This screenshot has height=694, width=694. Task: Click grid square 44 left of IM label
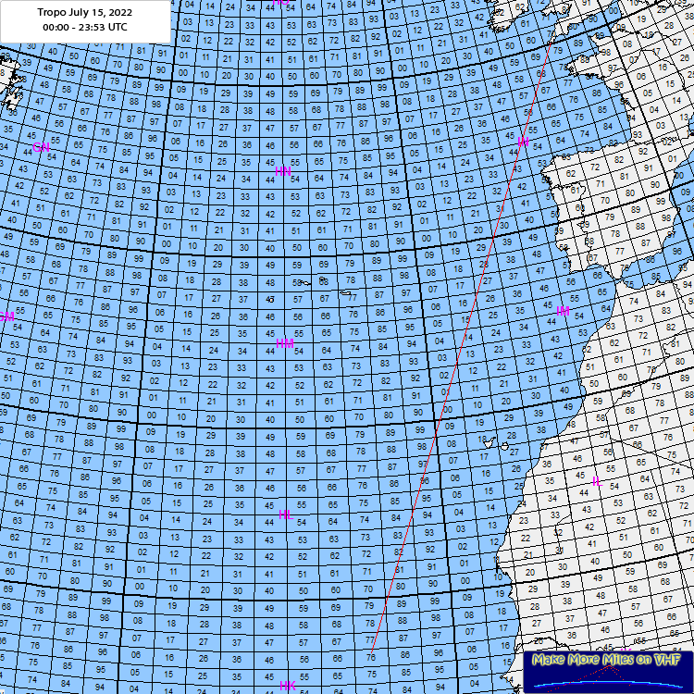click(551, 320)
